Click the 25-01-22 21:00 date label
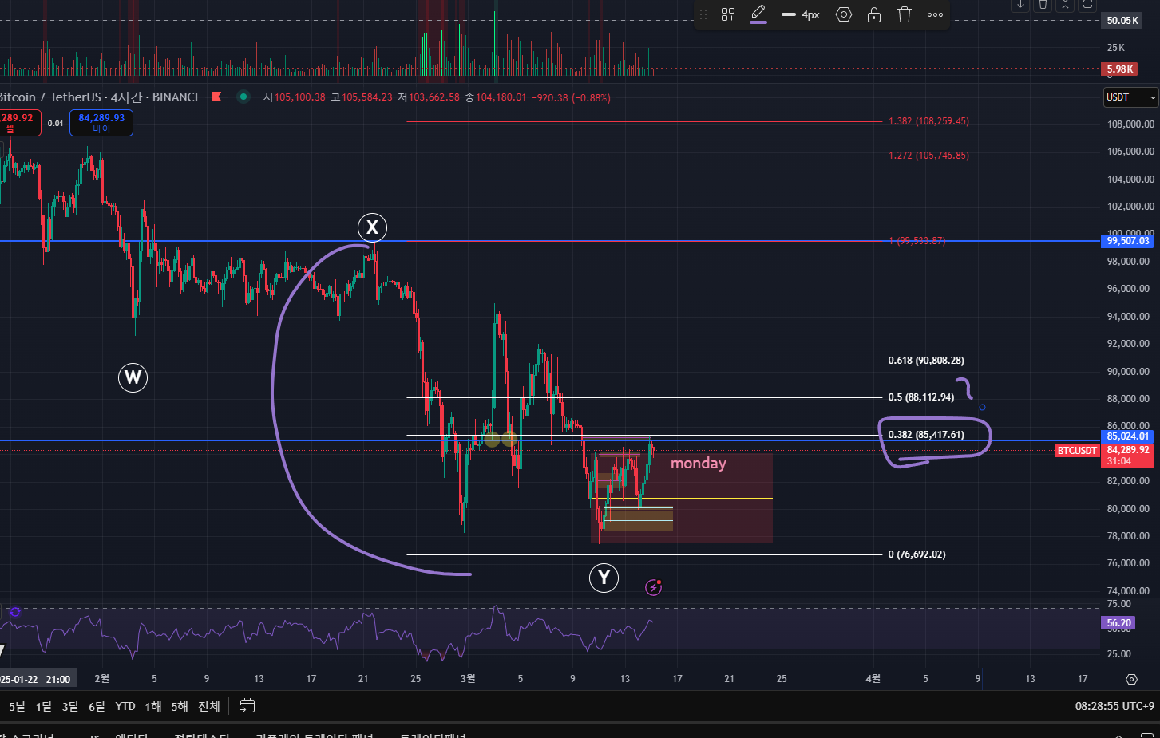This screenshot has height=738, width=1160. pos(37,680)
